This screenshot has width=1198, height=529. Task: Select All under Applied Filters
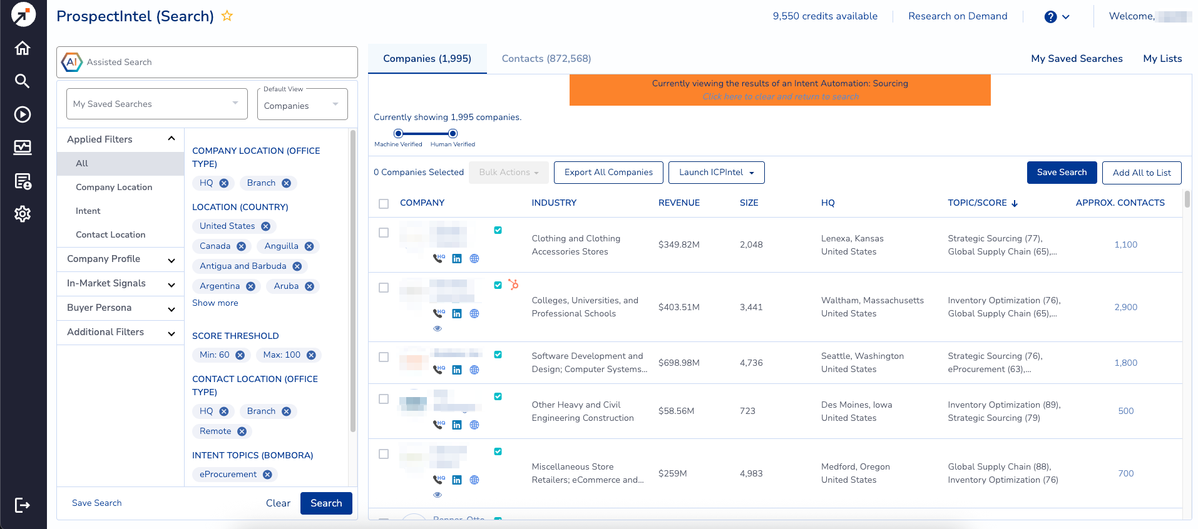[x=120, y=164]
